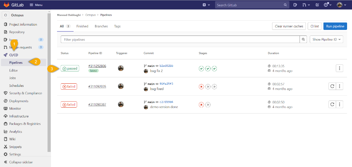Click the Snippets scissors icon
The width and height of the screenshot is (352, 167).
(x=6, y=147)
